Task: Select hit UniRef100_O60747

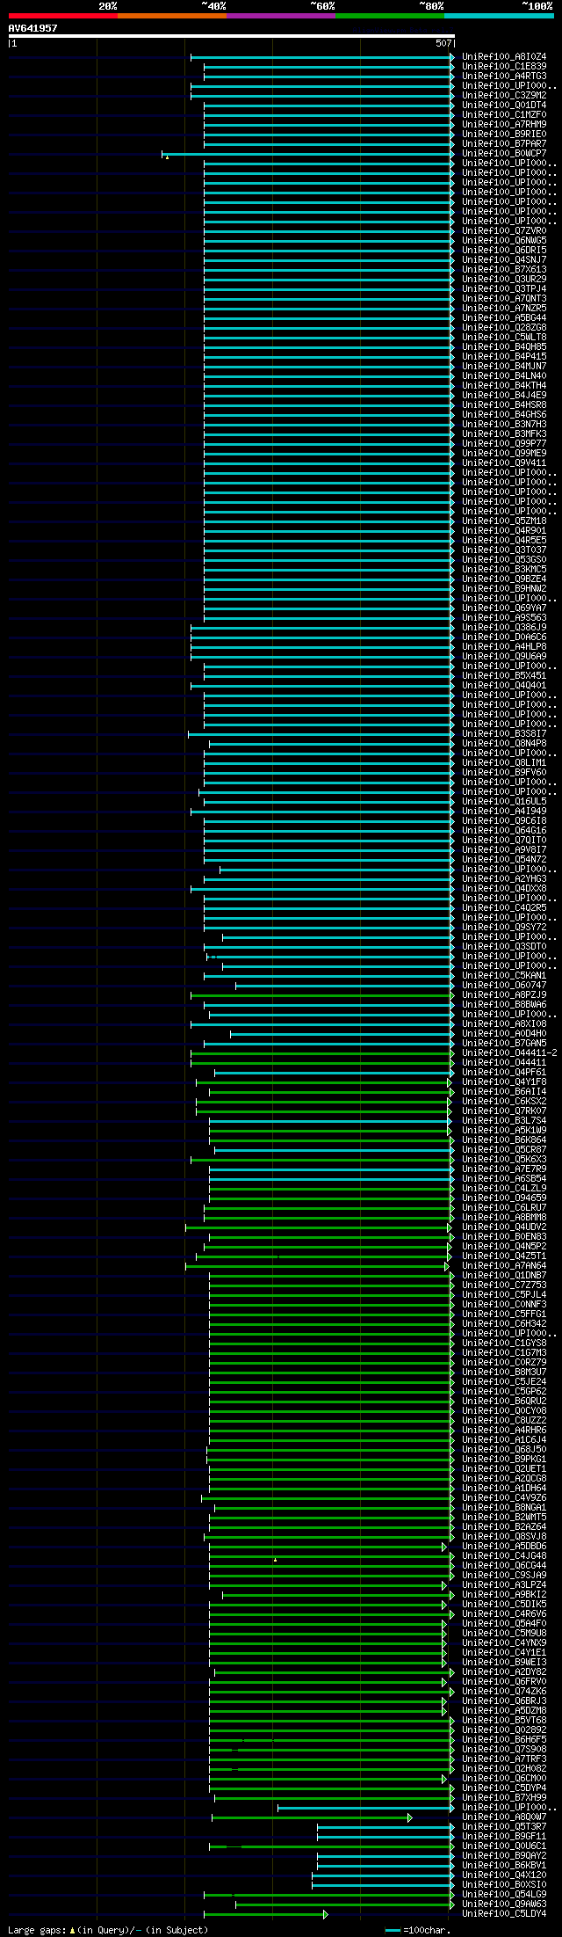Action: click(504, 986)
